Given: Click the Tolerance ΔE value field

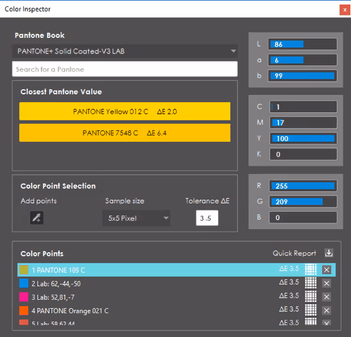Looking at the screenshot, I should point(207,218).
